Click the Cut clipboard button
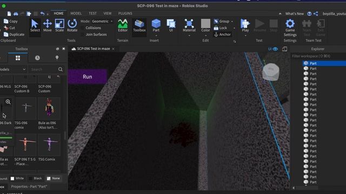 pos(9,28)
